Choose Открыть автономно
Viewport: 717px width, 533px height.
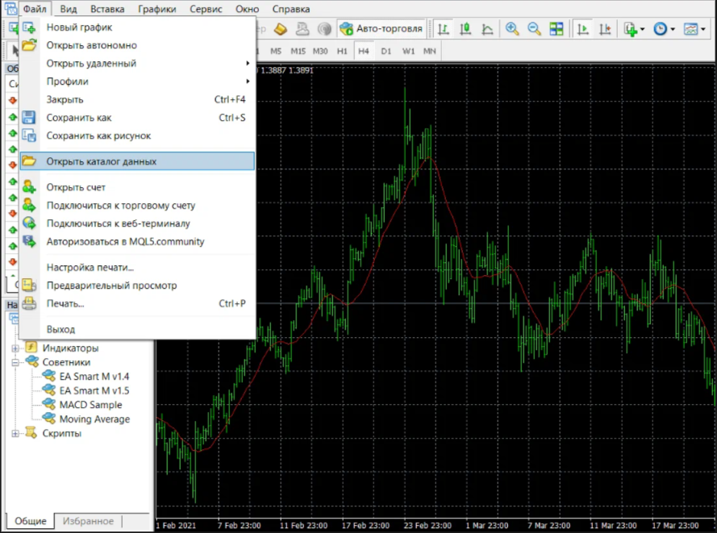tap(137, 45)
